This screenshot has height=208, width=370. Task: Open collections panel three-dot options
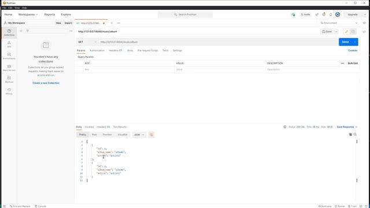pos(71,31)
